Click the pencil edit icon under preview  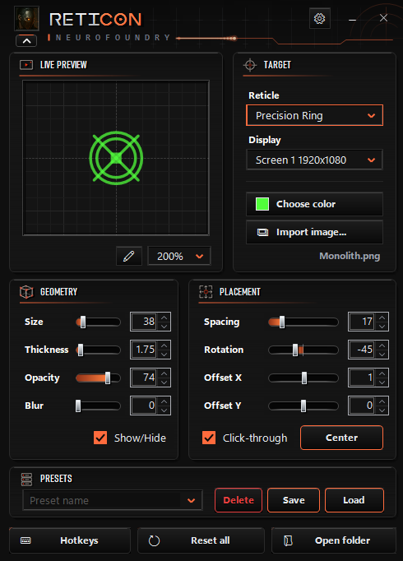tap(129, 256)
